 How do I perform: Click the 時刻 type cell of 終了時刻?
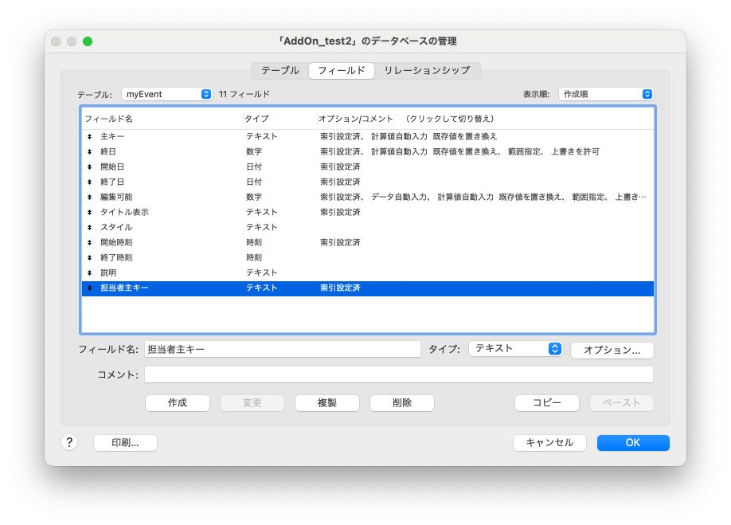[x=254, y=258]
